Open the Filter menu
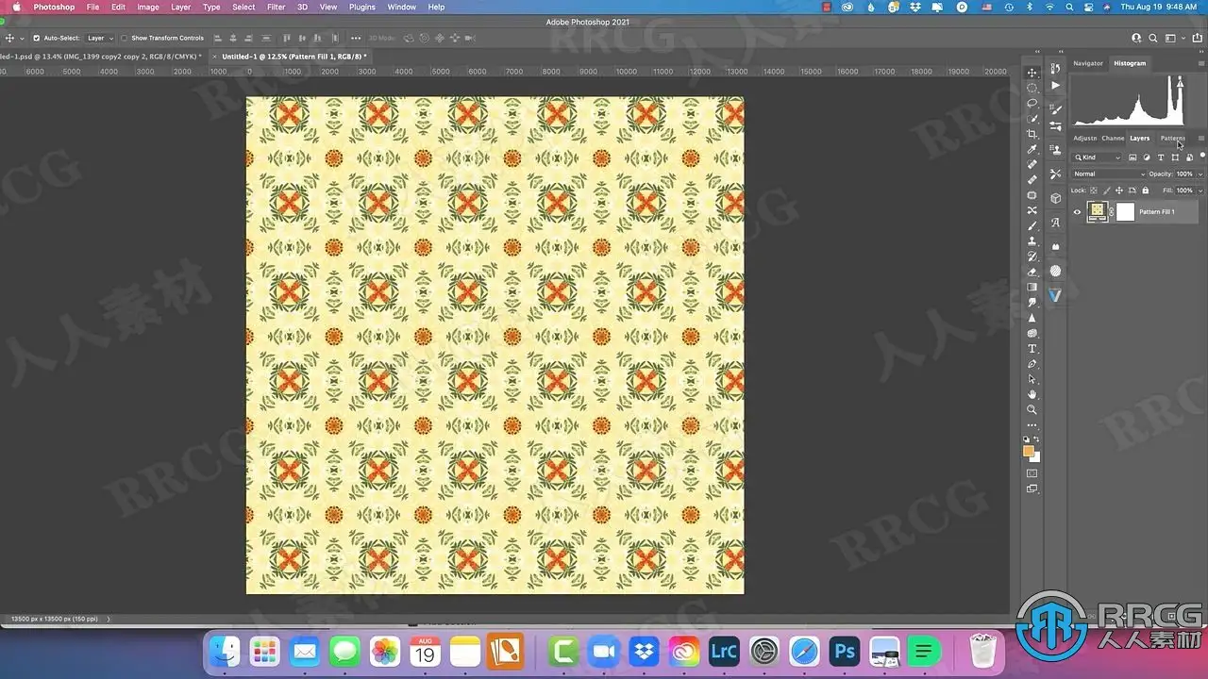 (276, 7)
